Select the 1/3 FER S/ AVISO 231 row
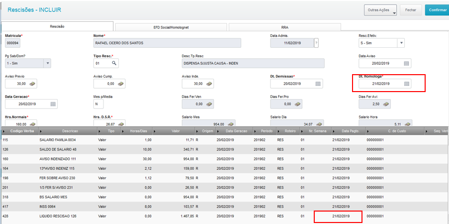Image resolution: width=449 pixels, height=224 pixels. pos(225,187)
